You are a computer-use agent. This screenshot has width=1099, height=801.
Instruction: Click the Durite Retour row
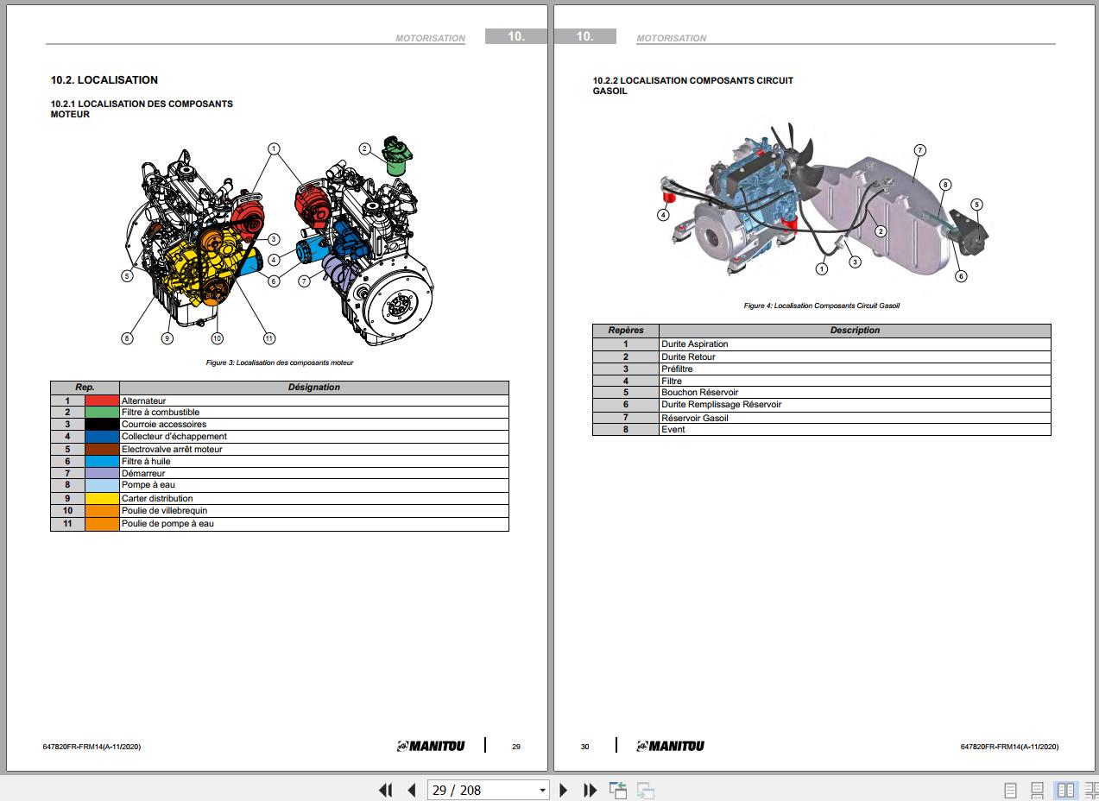(x=822, y=356)
